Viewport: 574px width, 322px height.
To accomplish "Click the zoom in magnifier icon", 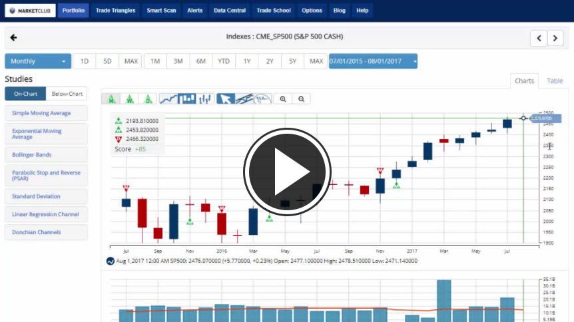I will (x=283, y=99).
